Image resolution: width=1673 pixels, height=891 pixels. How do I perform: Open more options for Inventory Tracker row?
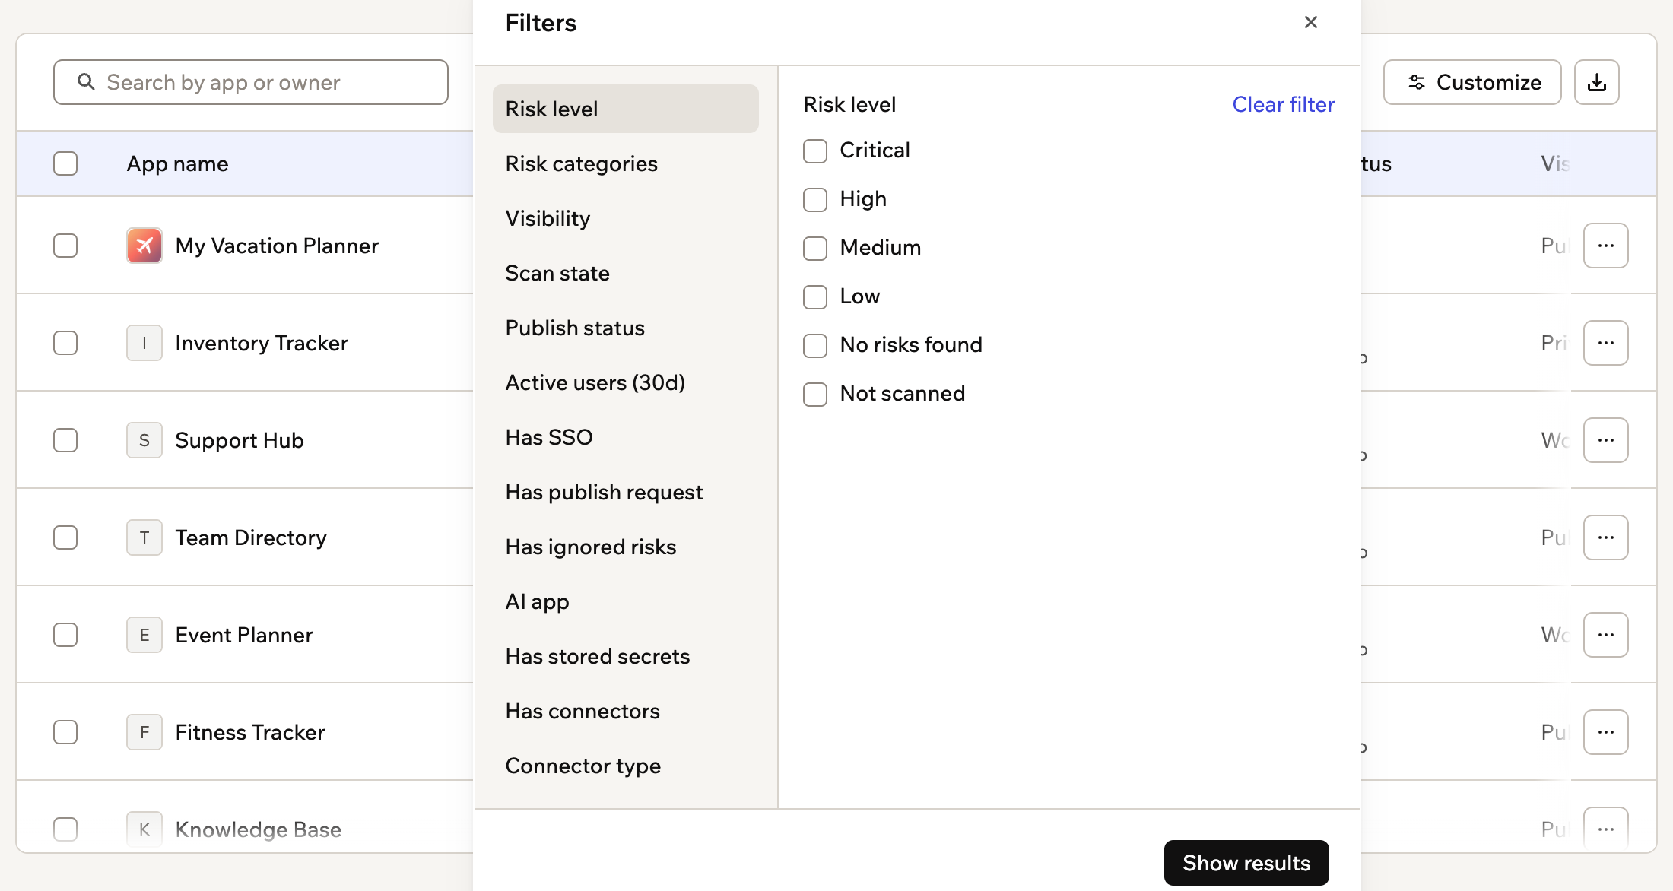pyautogui.click(x=1606, y=343)
